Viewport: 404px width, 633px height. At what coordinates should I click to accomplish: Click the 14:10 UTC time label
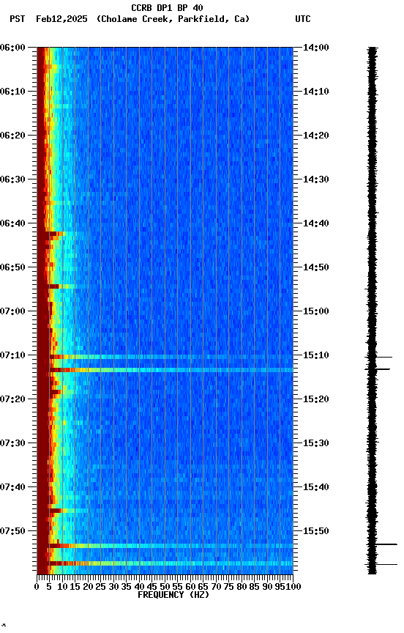pos(316,92)
